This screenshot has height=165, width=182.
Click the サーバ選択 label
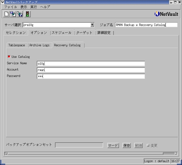click(13, 25)
